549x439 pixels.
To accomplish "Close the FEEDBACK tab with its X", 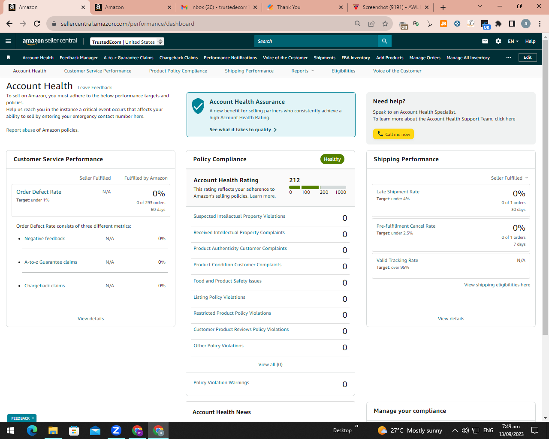I will [x=32, y=418].
